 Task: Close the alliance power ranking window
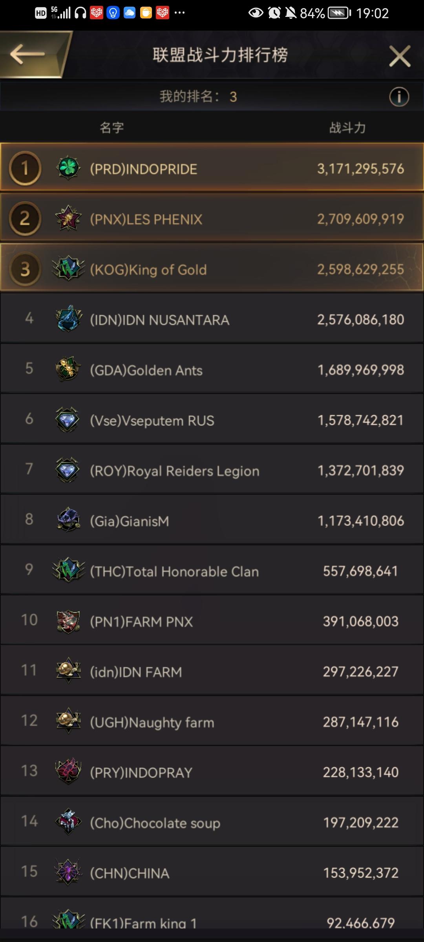400,56
